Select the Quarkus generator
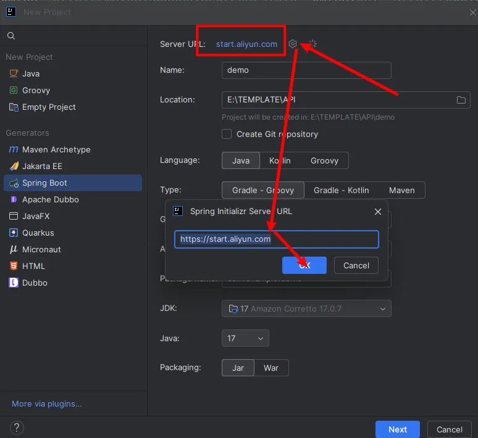The height and width of the screenshot is (438, 478). point(38,233)
